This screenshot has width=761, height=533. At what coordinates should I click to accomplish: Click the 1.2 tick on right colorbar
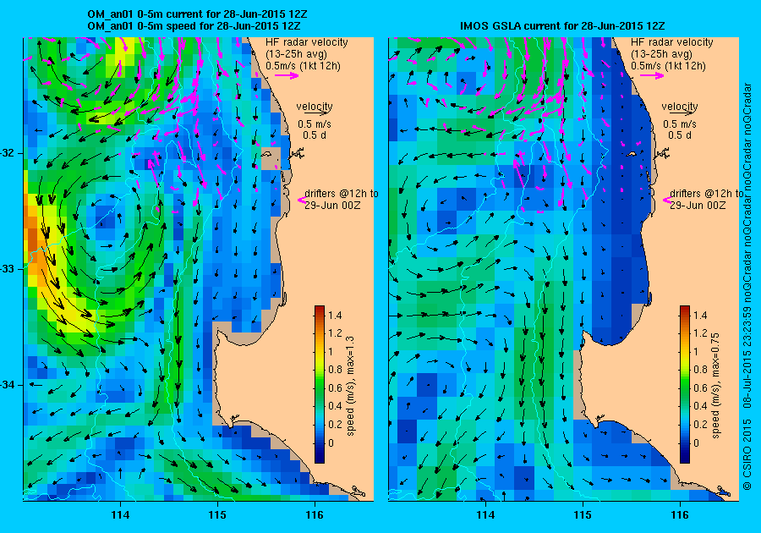pyautogui.click(x=700, y=333)
